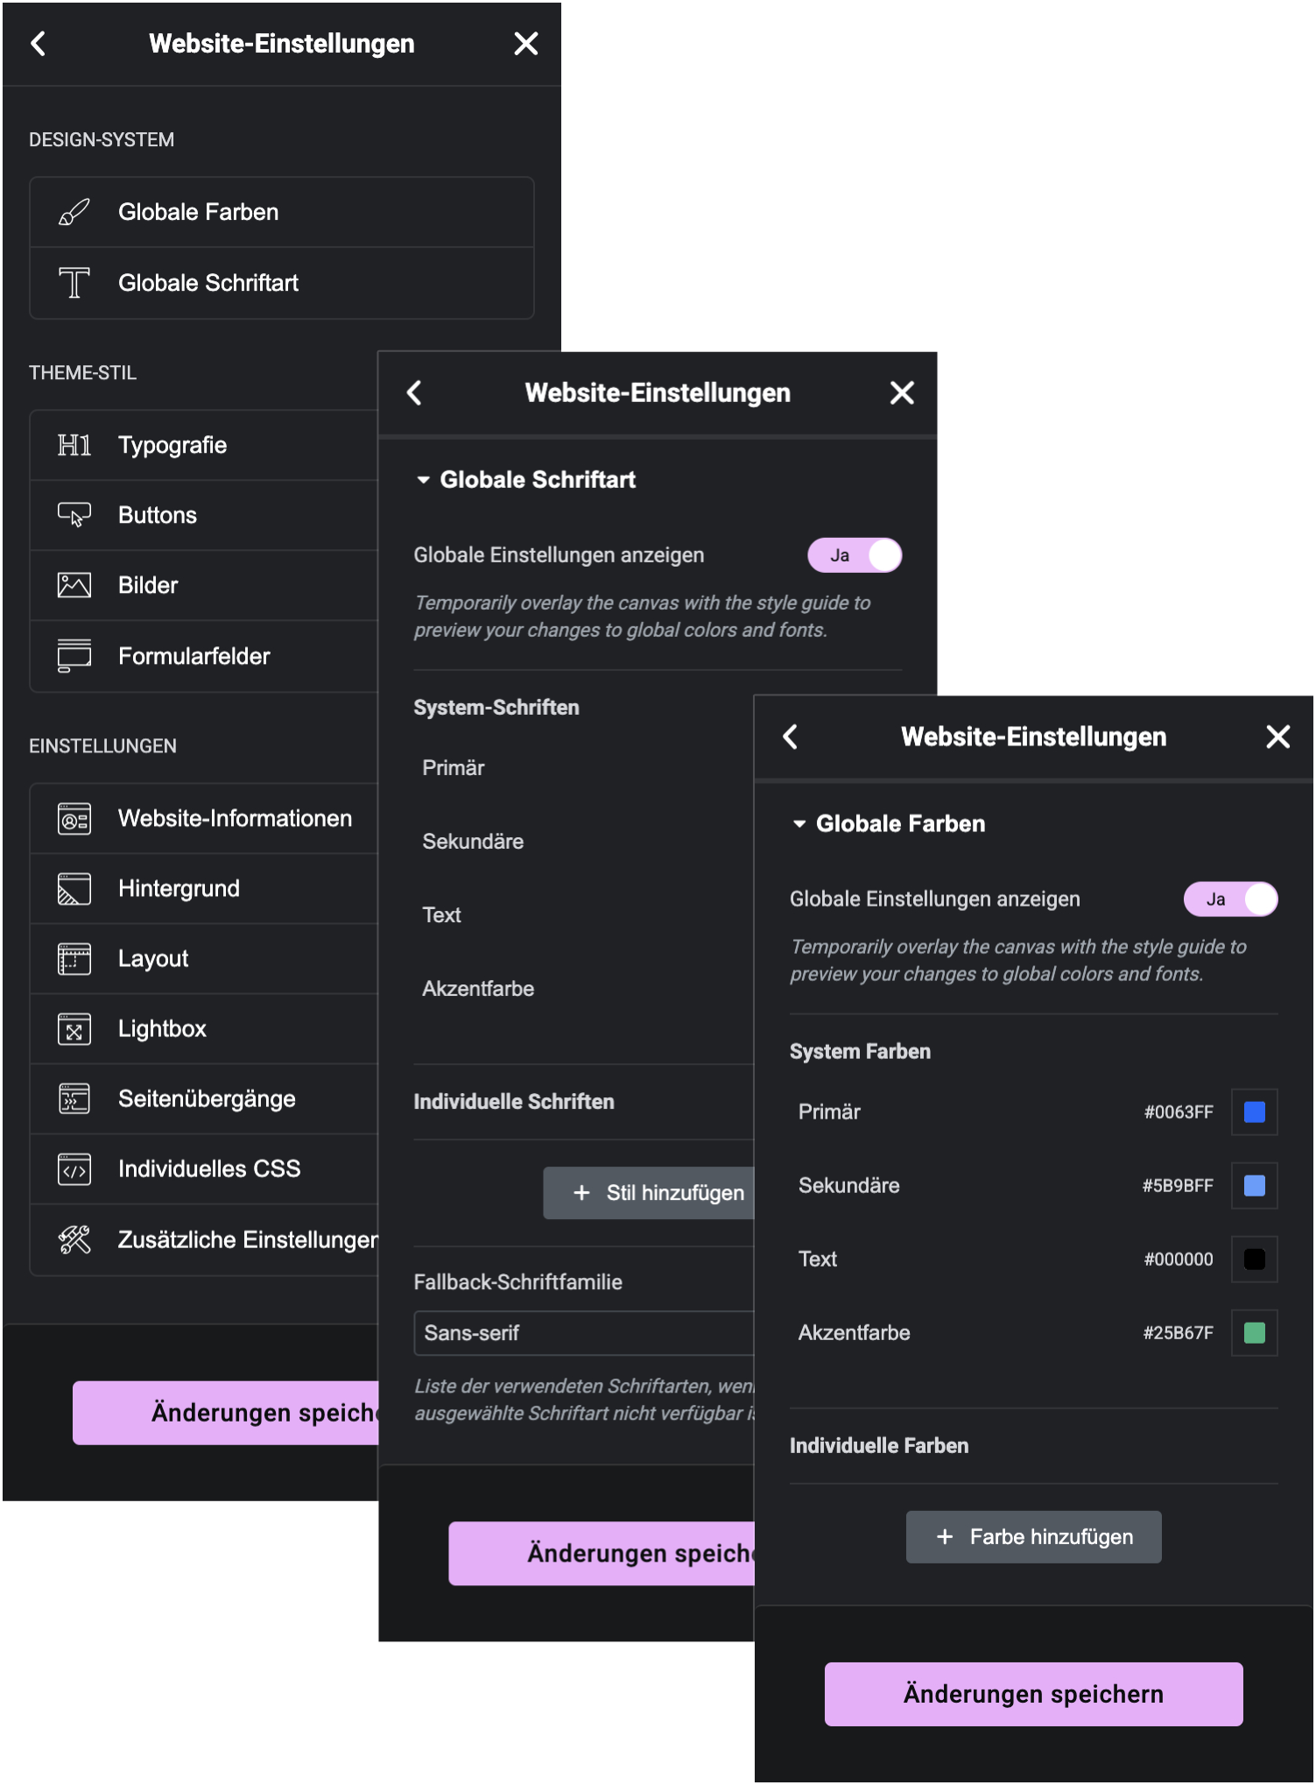
Task: Open Globale Farben brush icon
Action: pos(74,212)
